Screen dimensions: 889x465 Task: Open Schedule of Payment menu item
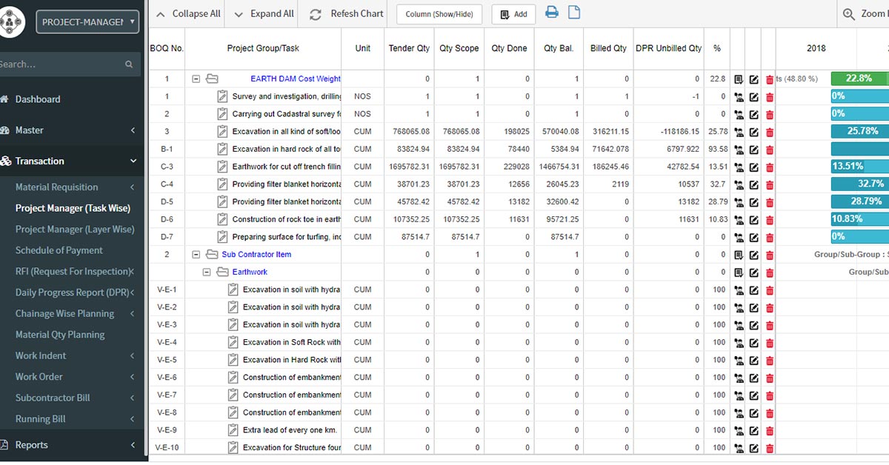(x=59, y=250)
